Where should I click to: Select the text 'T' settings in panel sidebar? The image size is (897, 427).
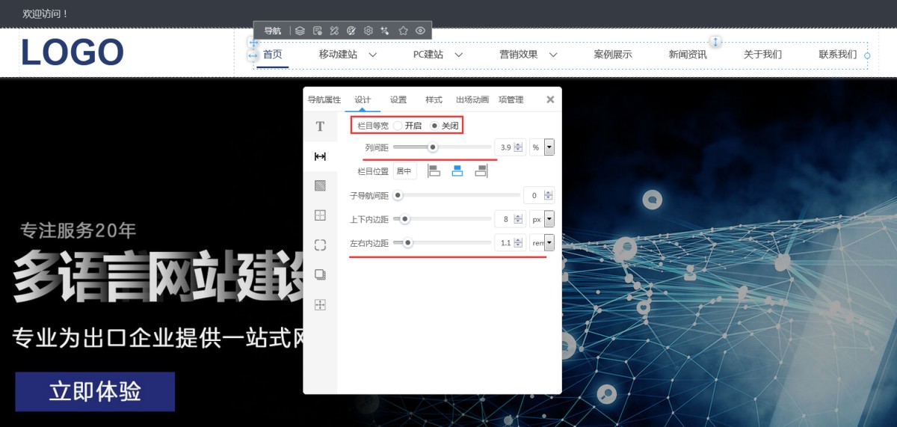tap(320, 126)
